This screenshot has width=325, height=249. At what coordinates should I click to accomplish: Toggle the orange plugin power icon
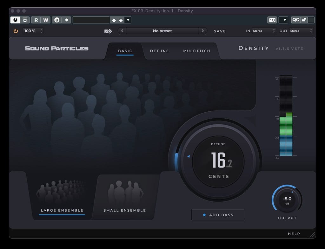(16, 31)
